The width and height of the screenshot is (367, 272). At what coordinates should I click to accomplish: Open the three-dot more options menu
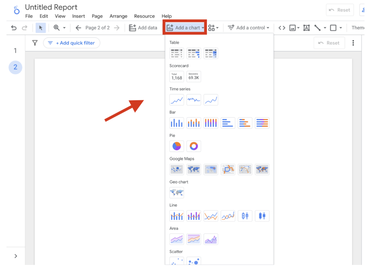pos(353,43)
